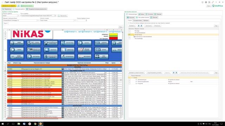Open the 'Прочее' tab next to 'Остатки'
225x126 pixels.
[158, 14]
